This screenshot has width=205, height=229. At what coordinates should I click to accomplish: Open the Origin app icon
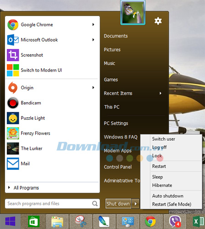[x=13, y=87]
